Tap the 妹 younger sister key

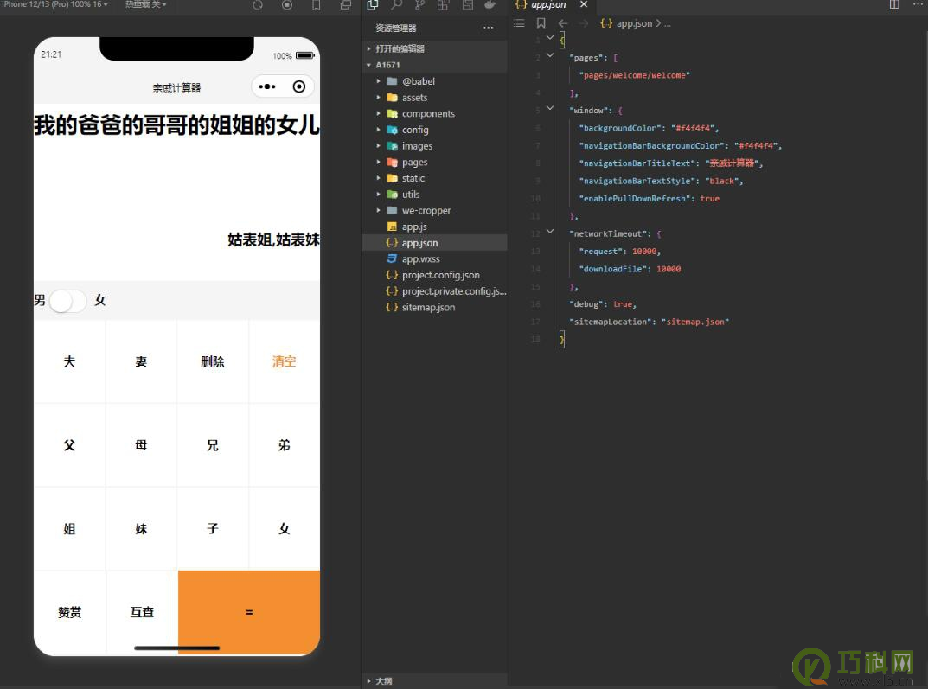click(141, 529)
